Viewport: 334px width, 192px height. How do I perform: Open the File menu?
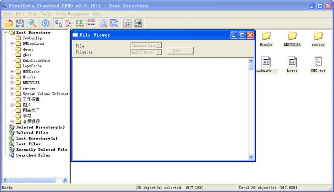(x=8, y=14)
